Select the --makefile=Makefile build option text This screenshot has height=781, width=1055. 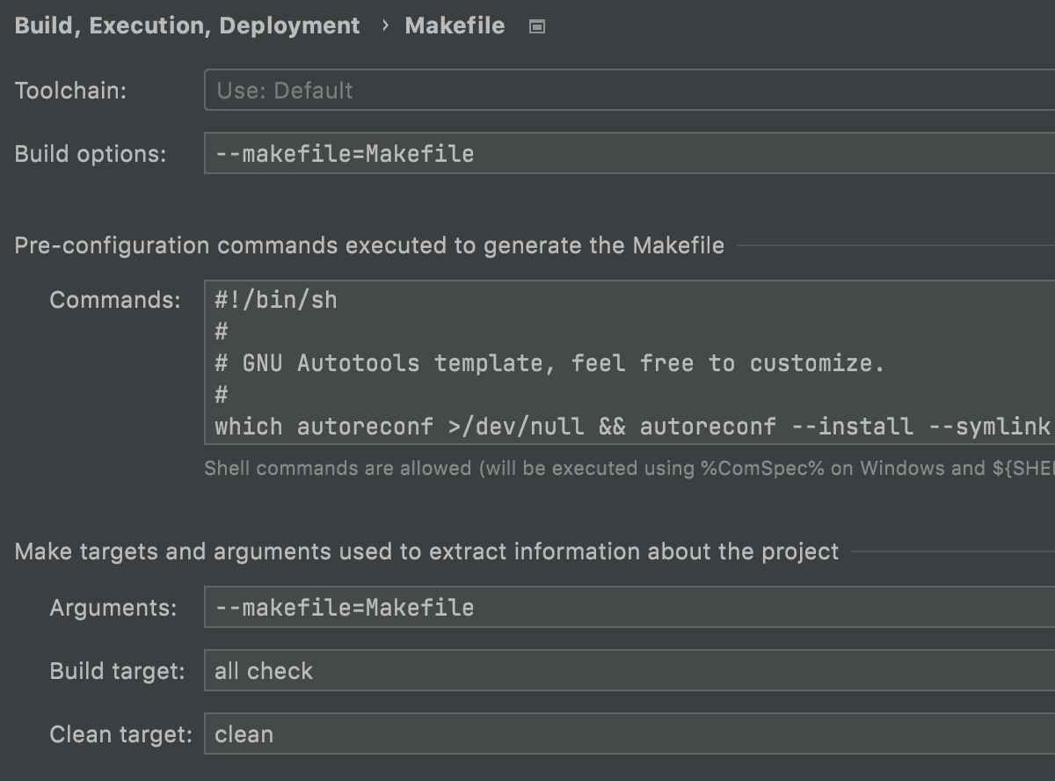(343, 153)
